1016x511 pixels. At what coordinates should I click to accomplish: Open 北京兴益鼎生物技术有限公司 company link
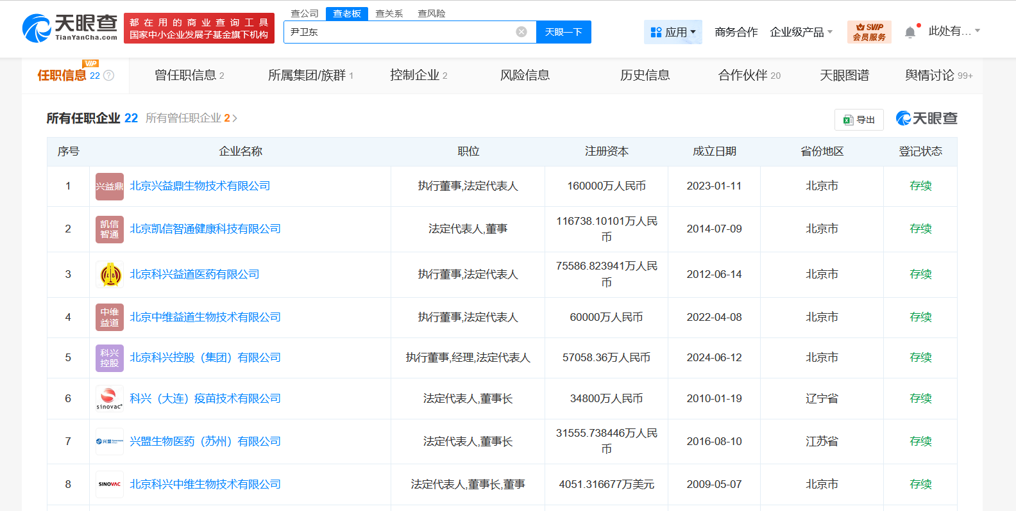point(200,186)
